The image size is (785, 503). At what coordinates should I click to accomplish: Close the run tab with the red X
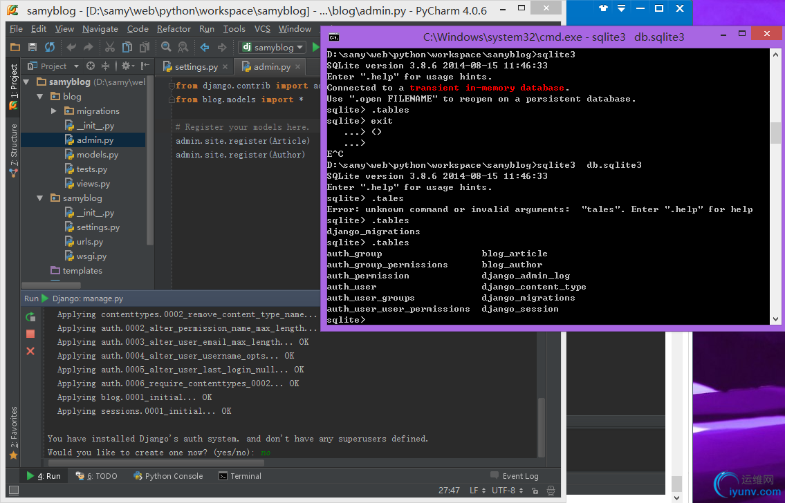30,351
